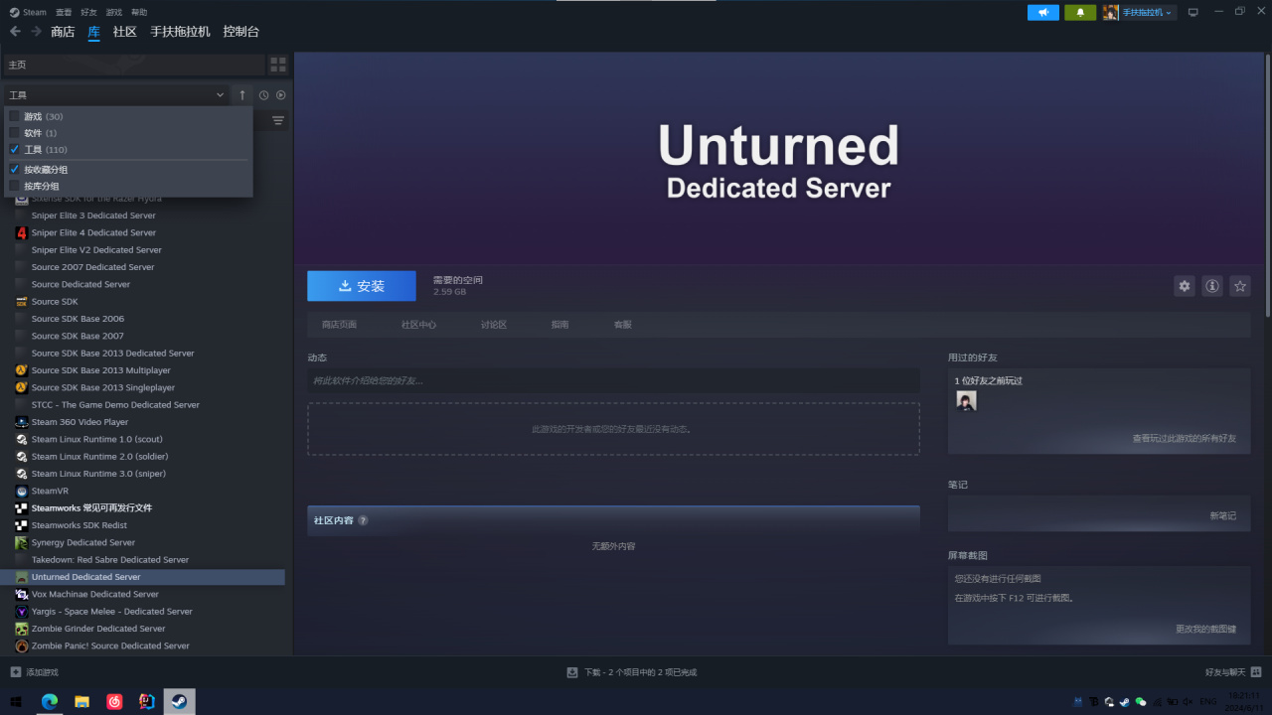Open the green notifications bell

[1080, 12]
